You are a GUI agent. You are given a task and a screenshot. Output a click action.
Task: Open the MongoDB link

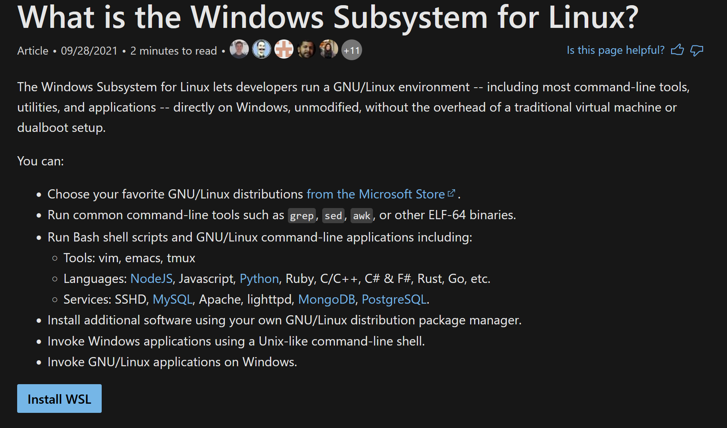(x=327, y=299)
